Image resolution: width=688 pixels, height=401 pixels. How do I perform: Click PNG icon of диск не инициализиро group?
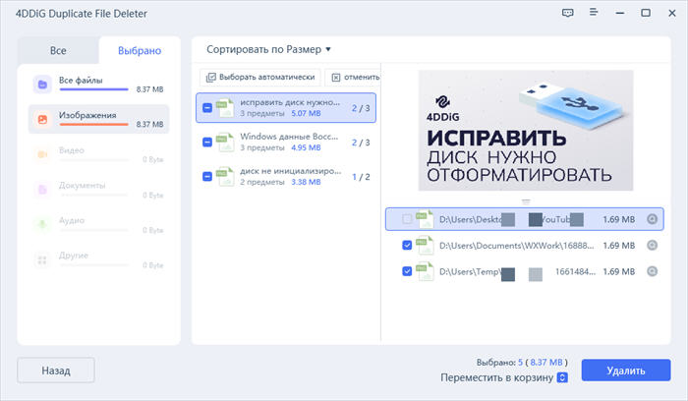point(225,176)
